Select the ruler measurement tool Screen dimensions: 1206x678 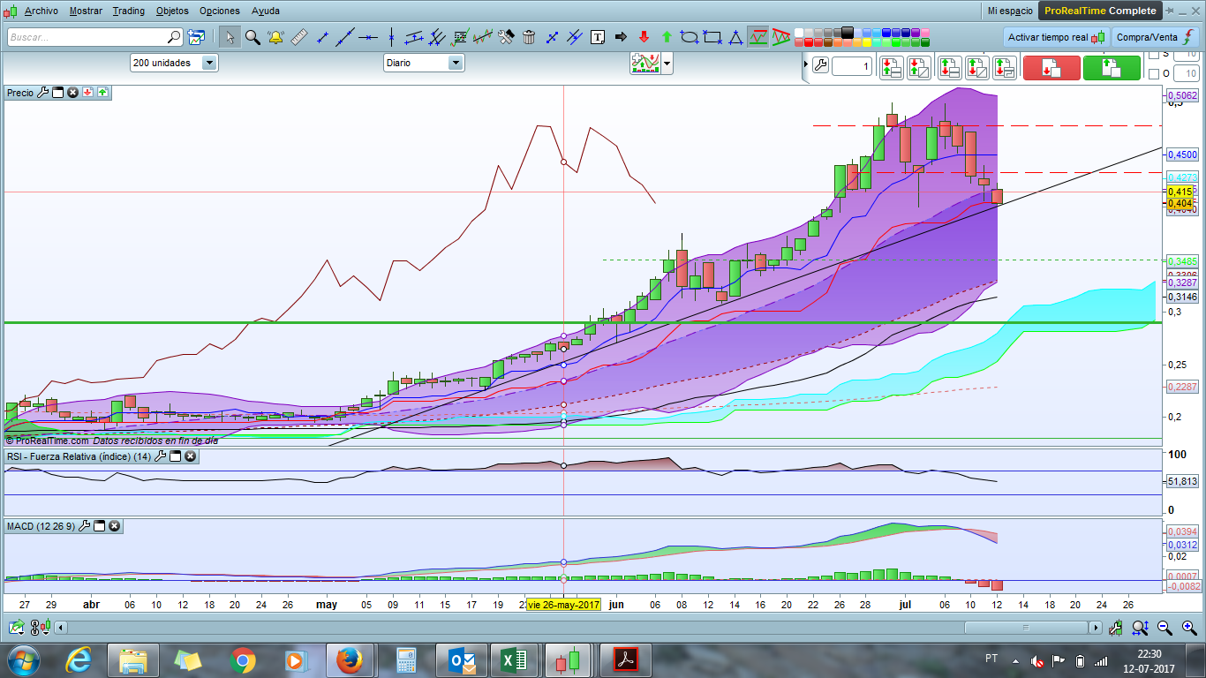(x=298, y=37)
